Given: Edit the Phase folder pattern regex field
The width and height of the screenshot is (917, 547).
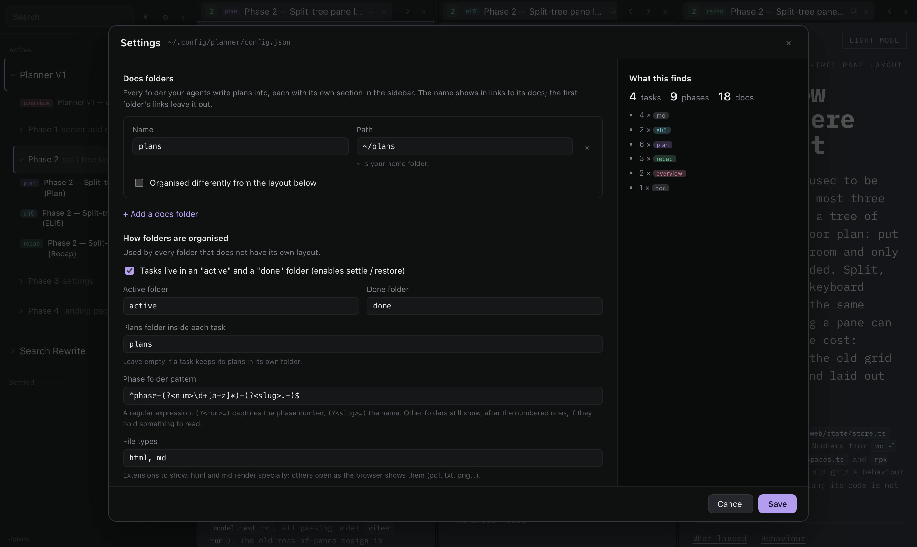Looking at the screenshot, I should click(363, 396).
